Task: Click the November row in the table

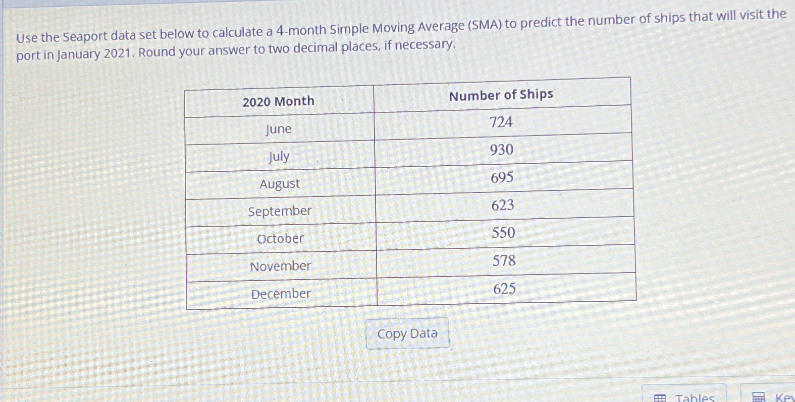Action: 281,266
